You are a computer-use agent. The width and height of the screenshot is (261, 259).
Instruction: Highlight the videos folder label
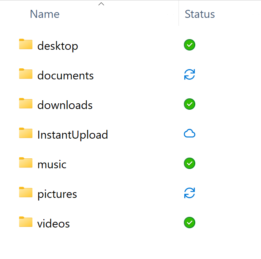[54, 224]
